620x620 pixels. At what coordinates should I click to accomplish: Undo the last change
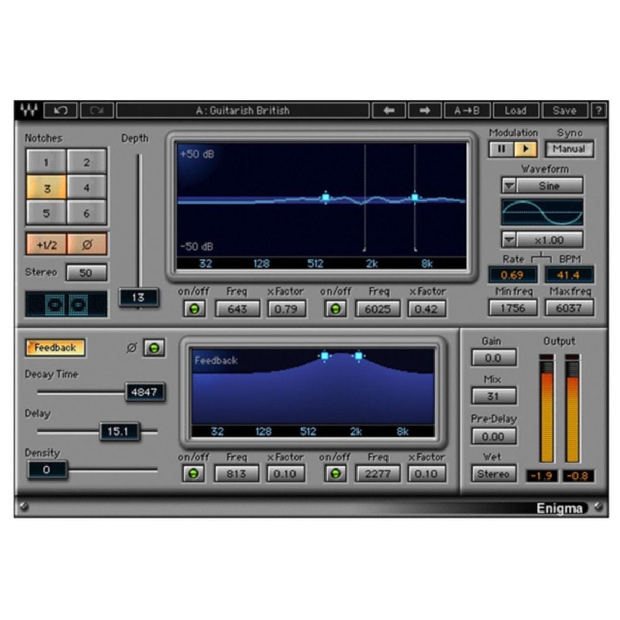(x=61, y=111)
